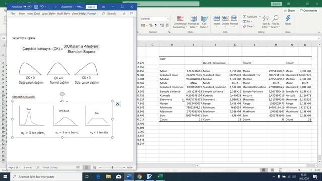This screenshot has width=322, height=181.
Task: Open File Explorer from the taskbar
Action: pyautogui.click(x=109, y=176)
